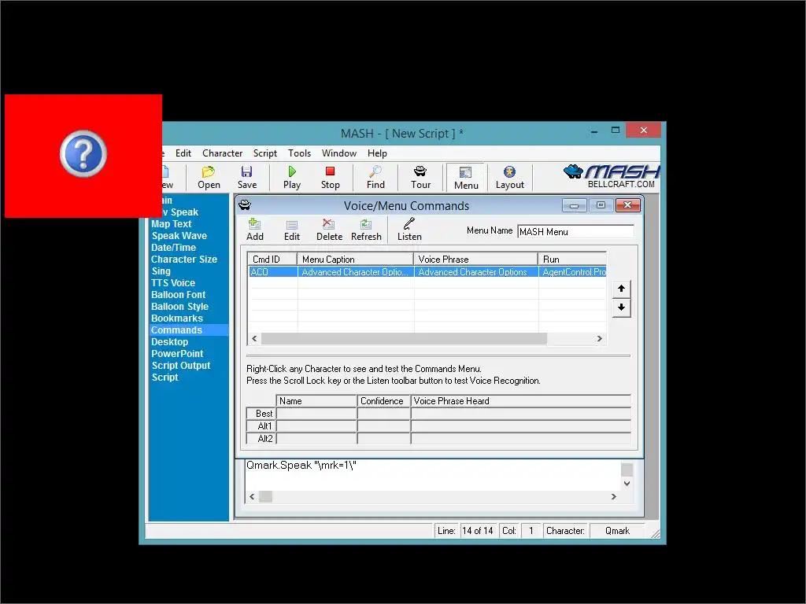Image resolution: width=806 pixels, height=604 pixels.
Task: Open the Script menu
Action: (264, 153)
